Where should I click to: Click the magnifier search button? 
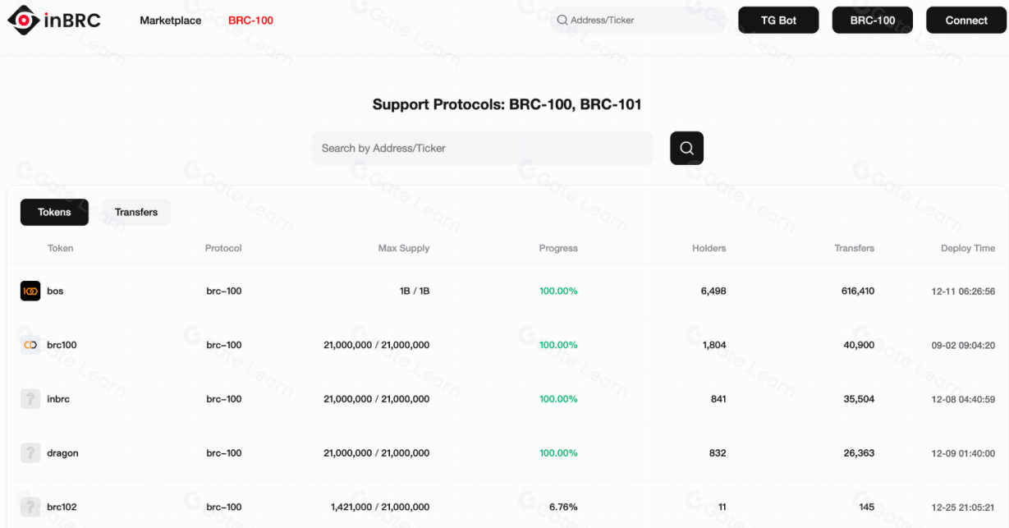click(x=686, y=149)
